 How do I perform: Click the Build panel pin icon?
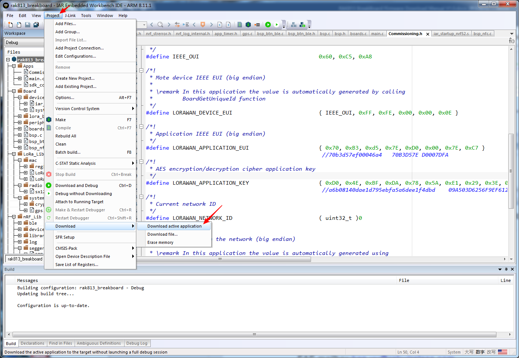506,269
